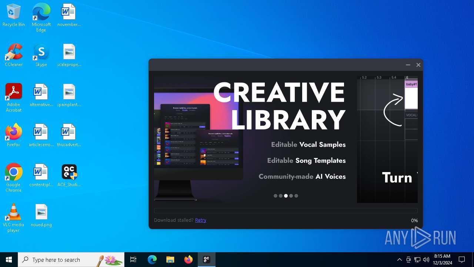Close the ACE Studio installer window
Viewport: 474px width, 267px height.
click(418, 65)
